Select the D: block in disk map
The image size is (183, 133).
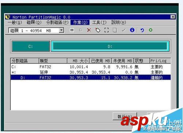pyautogui.click(x=110, y=46)
